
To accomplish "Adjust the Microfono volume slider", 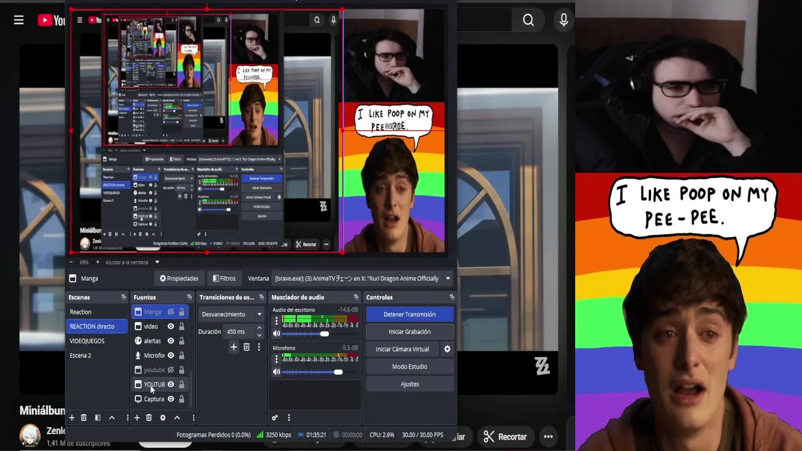I will point(338,372).
